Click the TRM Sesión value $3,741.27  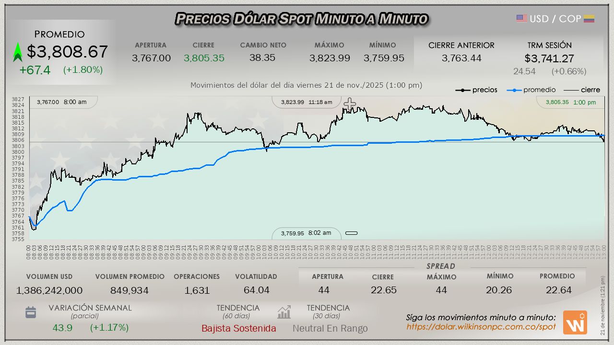[x=549, y=58]
